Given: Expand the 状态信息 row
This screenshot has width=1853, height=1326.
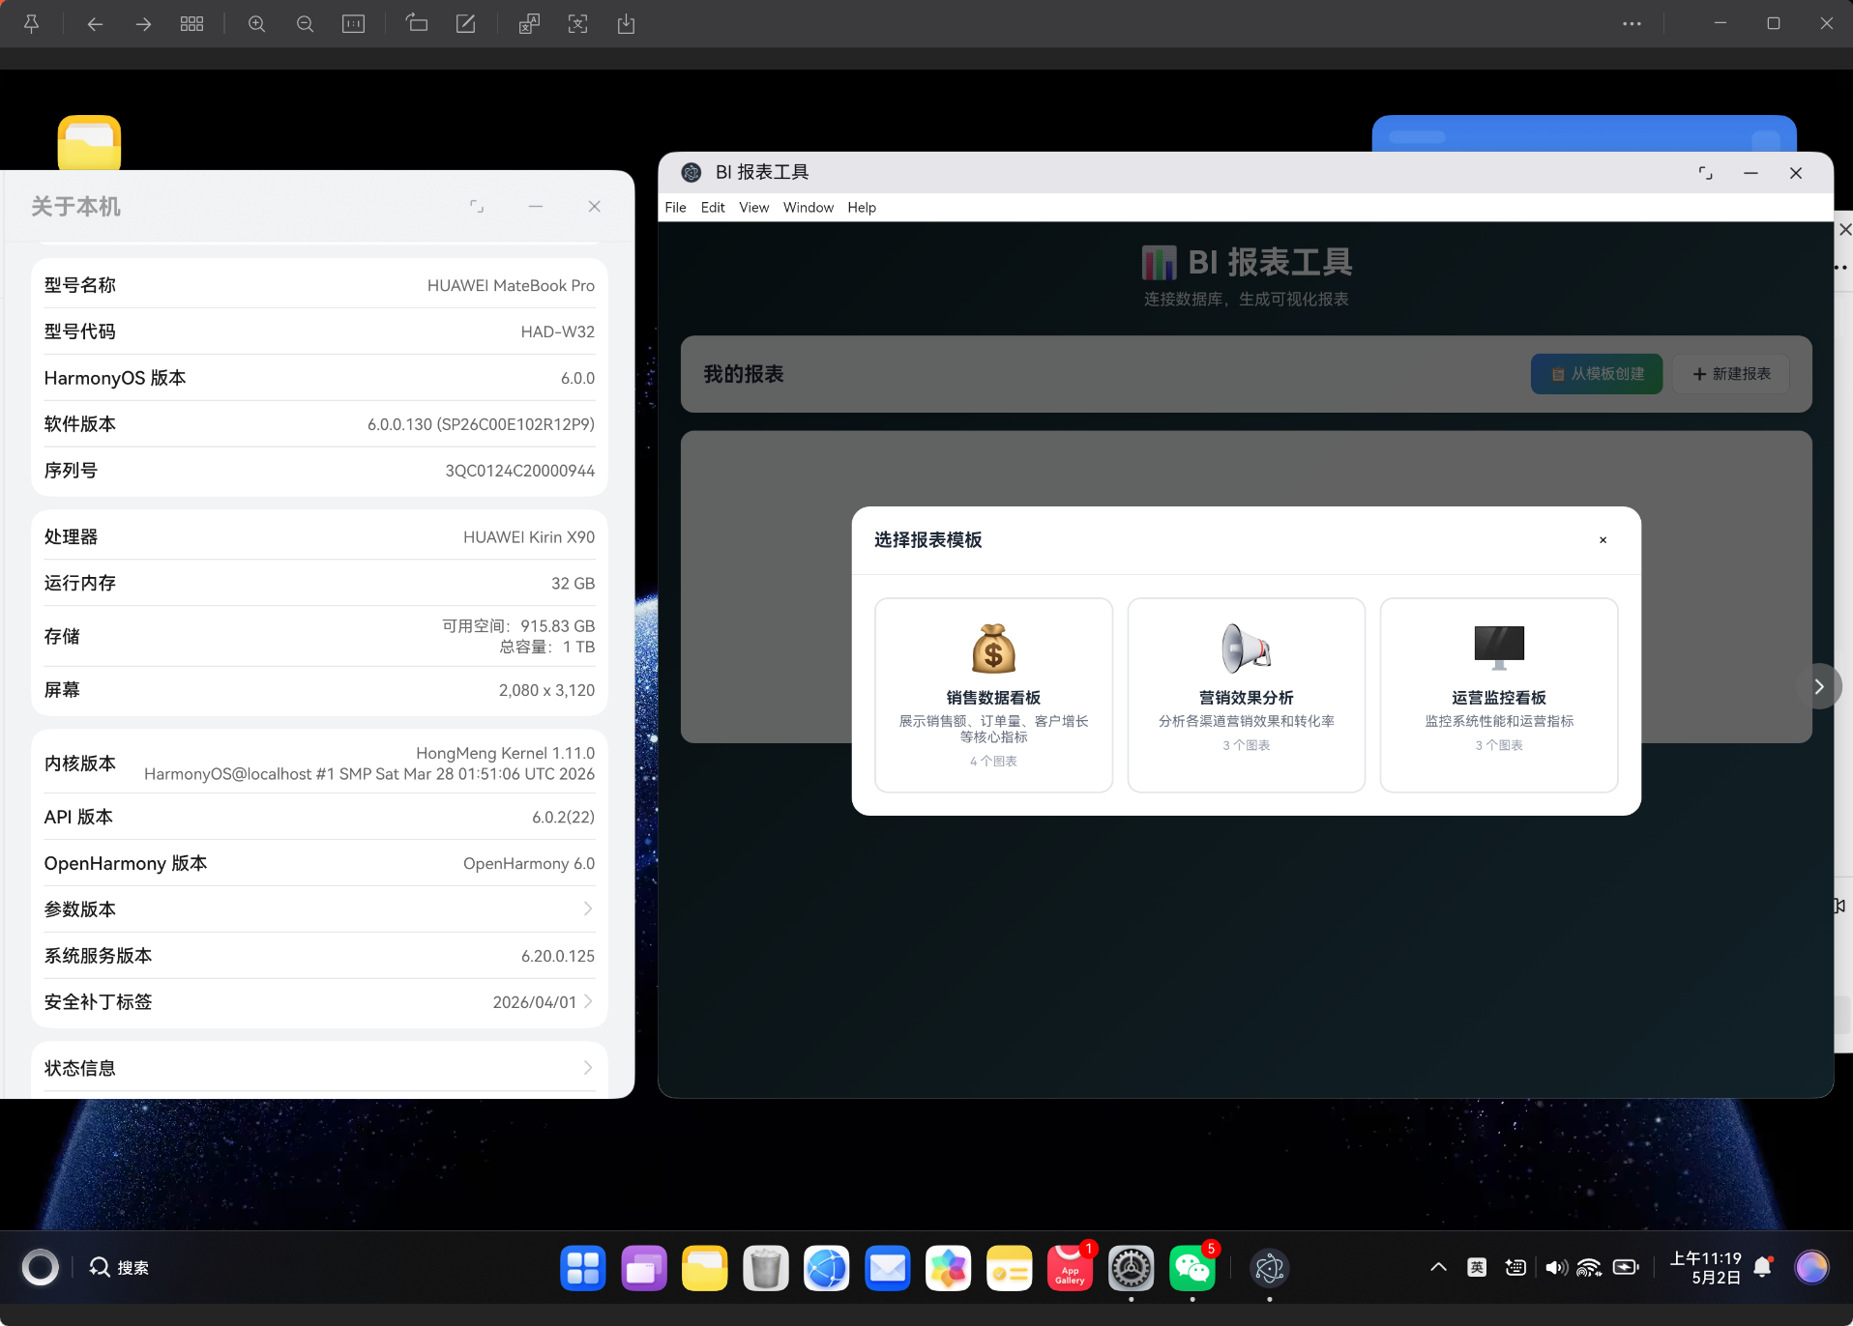Looking at the screenshot, I should [319, 1067].
